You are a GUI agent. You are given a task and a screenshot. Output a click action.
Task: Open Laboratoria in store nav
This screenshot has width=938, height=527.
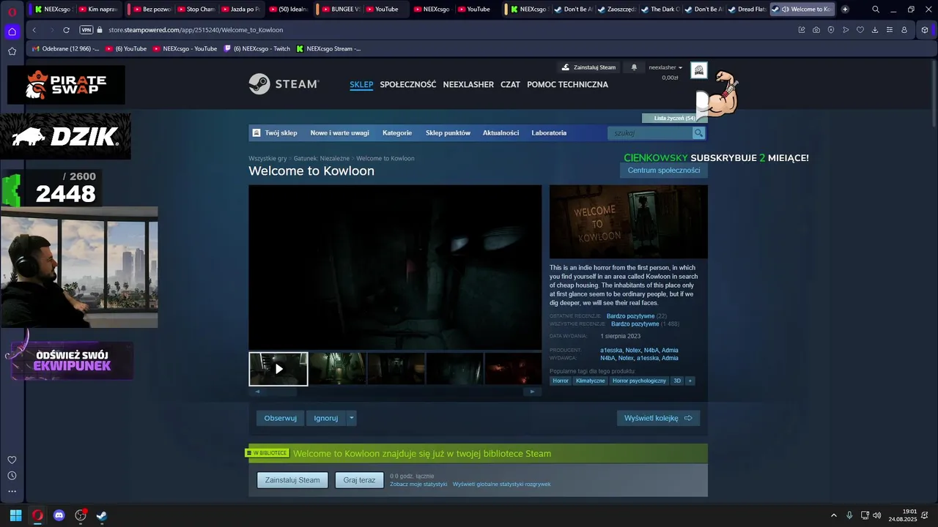(x=549, y=133)
